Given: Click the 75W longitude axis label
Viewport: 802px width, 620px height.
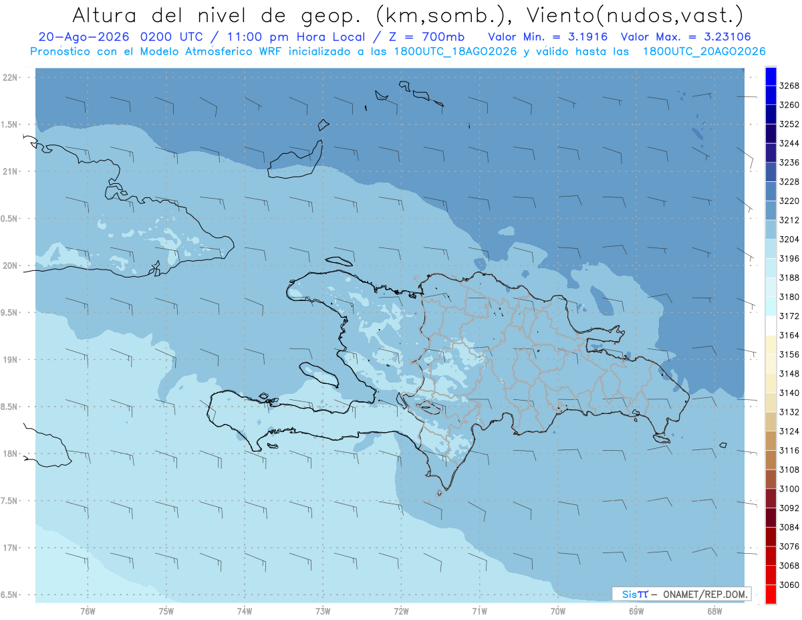Looking at the screenshot, I should click(166, 611).
